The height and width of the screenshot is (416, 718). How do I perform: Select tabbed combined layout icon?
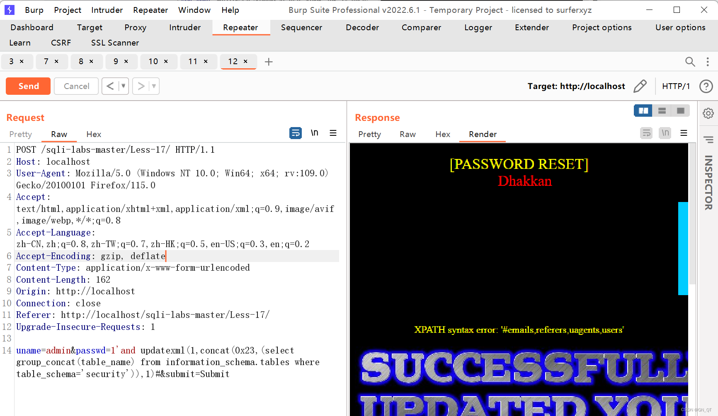(680, 111)
